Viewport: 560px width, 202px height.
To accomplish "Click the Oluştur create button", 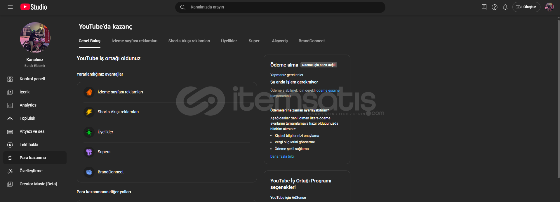I will 526,7.
